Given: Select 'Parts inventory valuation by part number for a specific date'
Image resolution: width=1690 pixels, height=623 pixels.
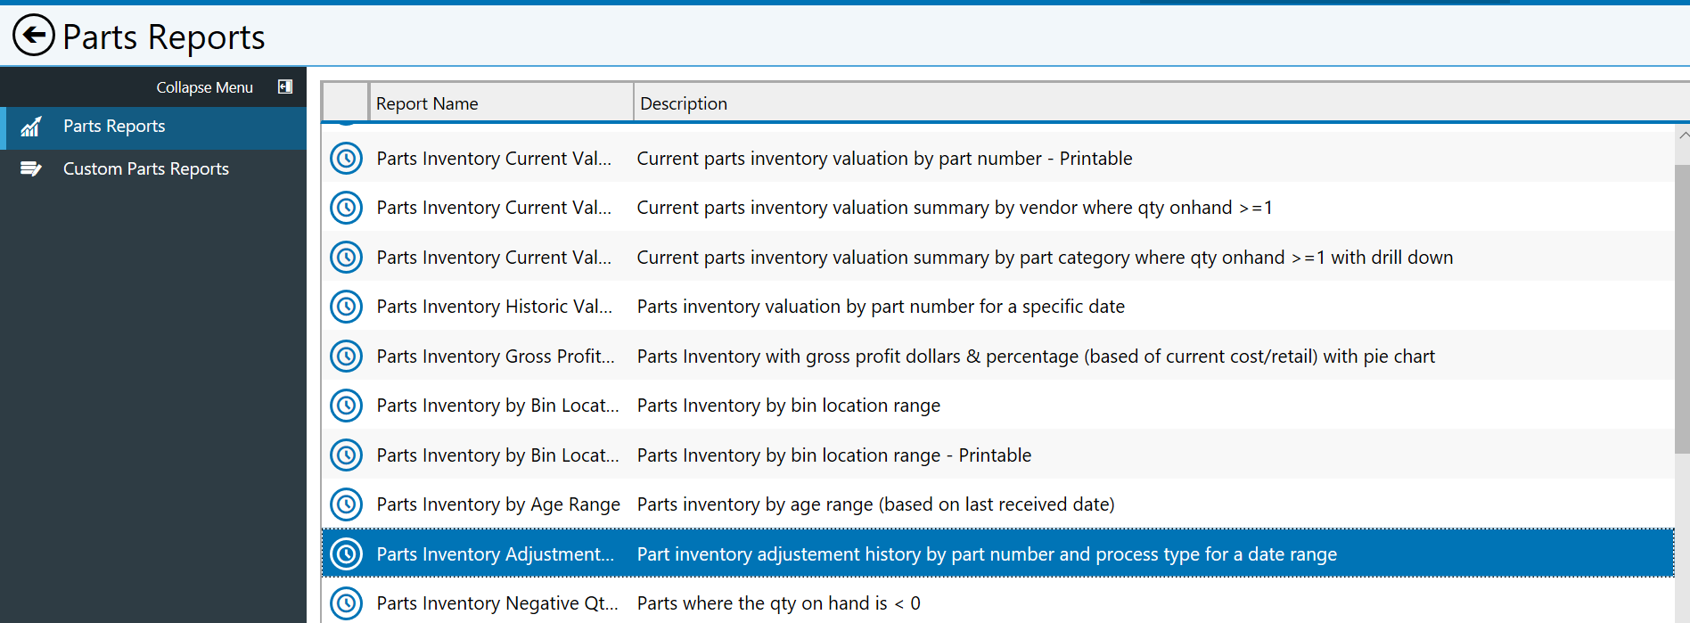Looking at the screenshot, I should pyautogui.click(x=881, y=307).
